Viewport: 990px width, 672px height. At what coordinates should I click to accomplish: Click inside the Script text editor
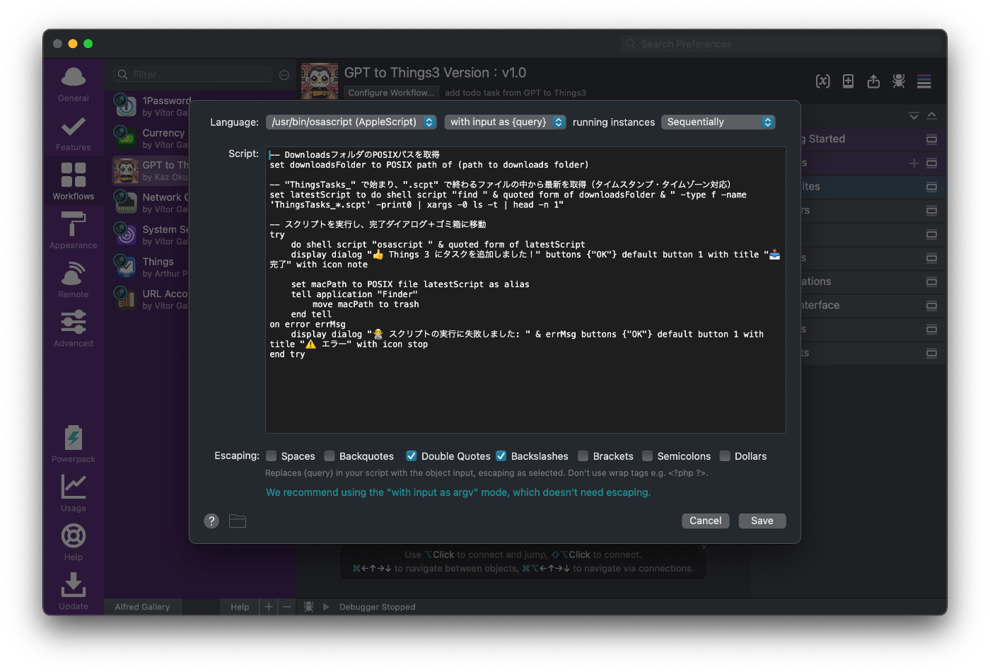(525, 290)
